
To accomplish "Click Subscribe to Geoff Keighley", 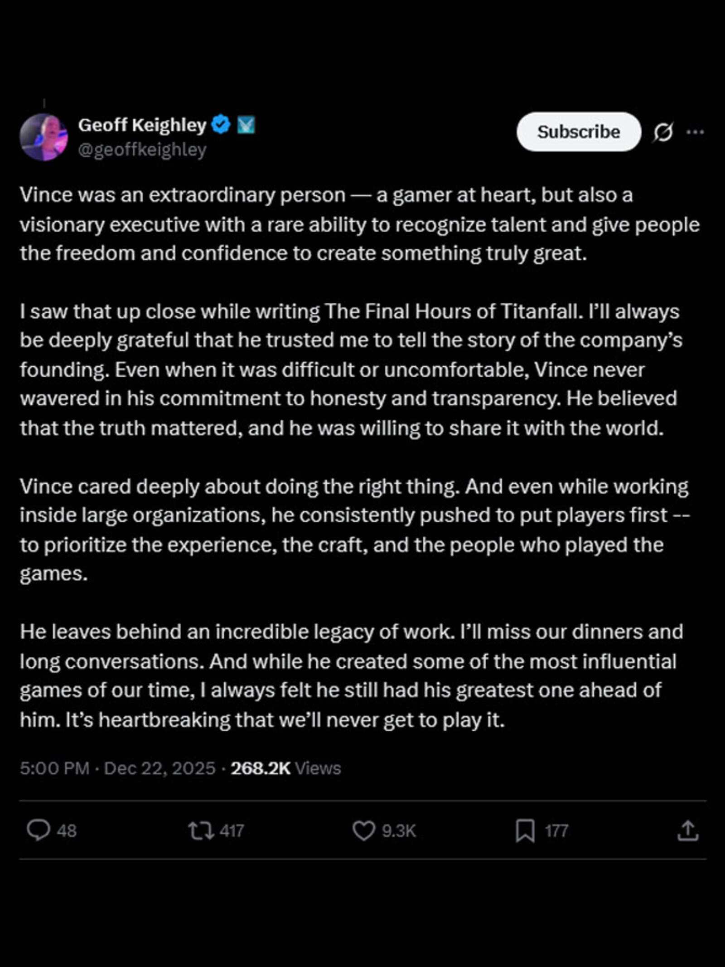I will [x=579, y=131].
